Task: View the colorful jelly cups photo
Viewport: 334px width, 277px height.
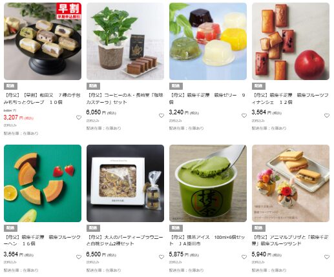Action: (208, 41)
